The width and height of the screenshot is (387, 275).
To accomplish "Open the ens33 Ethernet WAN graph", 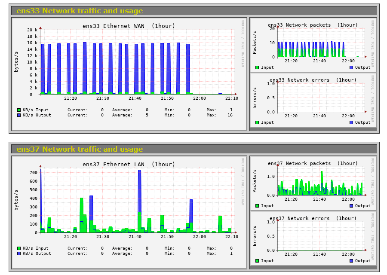I will tap(129, 74).
